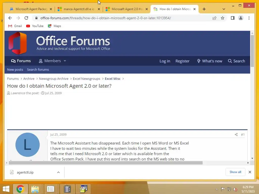Image resolution: width=259 pixels, height=194 pixels.
Task: Open the Forums navigation item
Action: point(21,61)
